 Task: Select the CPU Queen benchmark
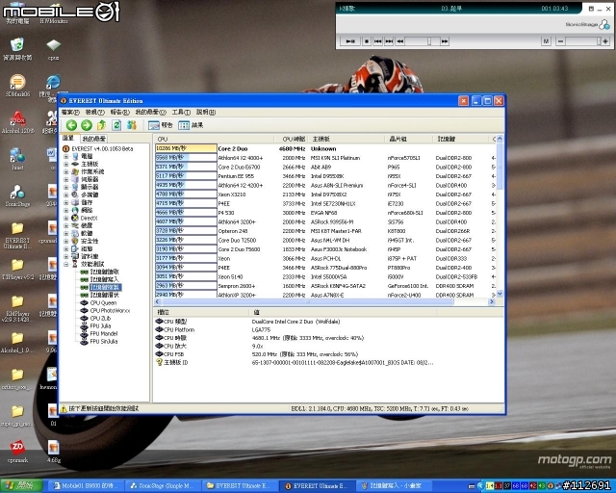pos(103,302)
